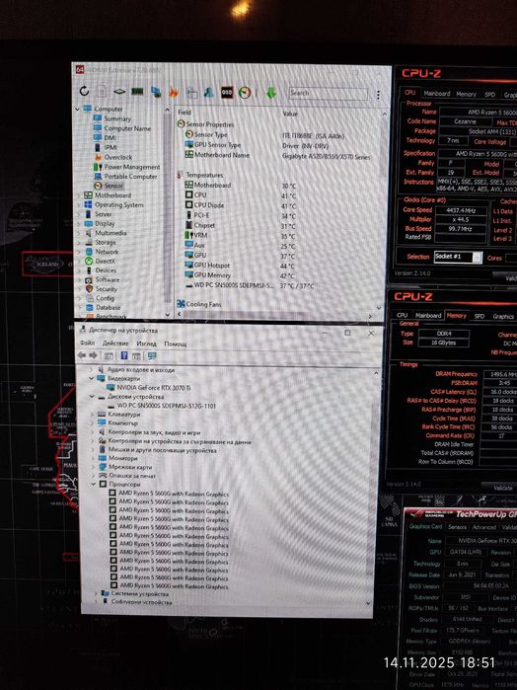Image resolution: width=517 pixels, height=690 pixels.
Task: Open Advanced tab in GPU-Z window
Action: click(x=484, y=527)
